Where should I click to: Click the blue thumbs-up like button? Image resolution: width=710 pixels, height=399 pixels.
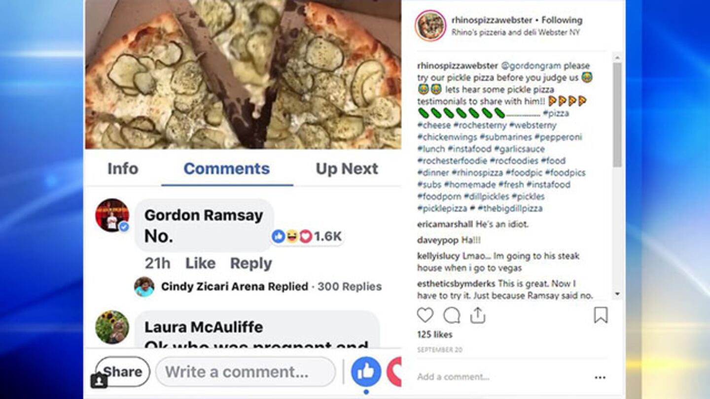point(366,372)
